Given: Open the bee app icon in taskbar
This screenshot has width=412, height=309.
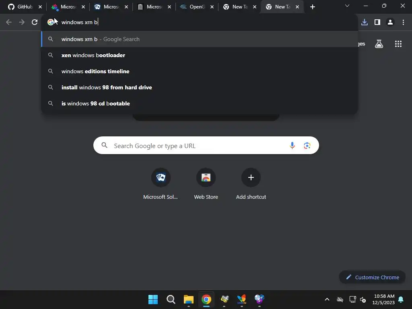Looking at the screenshot, I should point(224,299).
